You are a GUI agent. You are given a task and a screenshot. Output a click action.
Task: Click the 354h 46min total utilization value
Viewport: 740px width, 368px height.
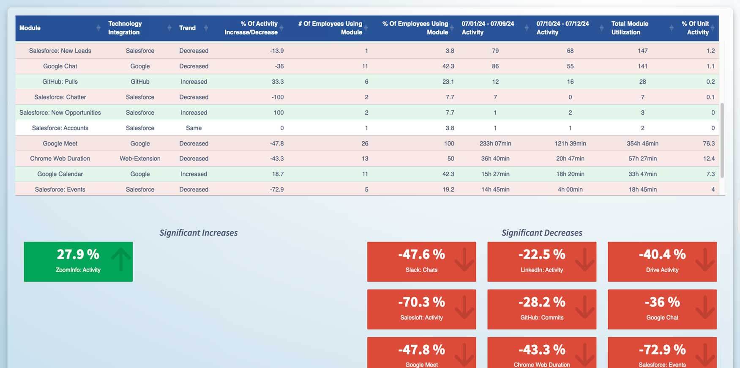642,143
